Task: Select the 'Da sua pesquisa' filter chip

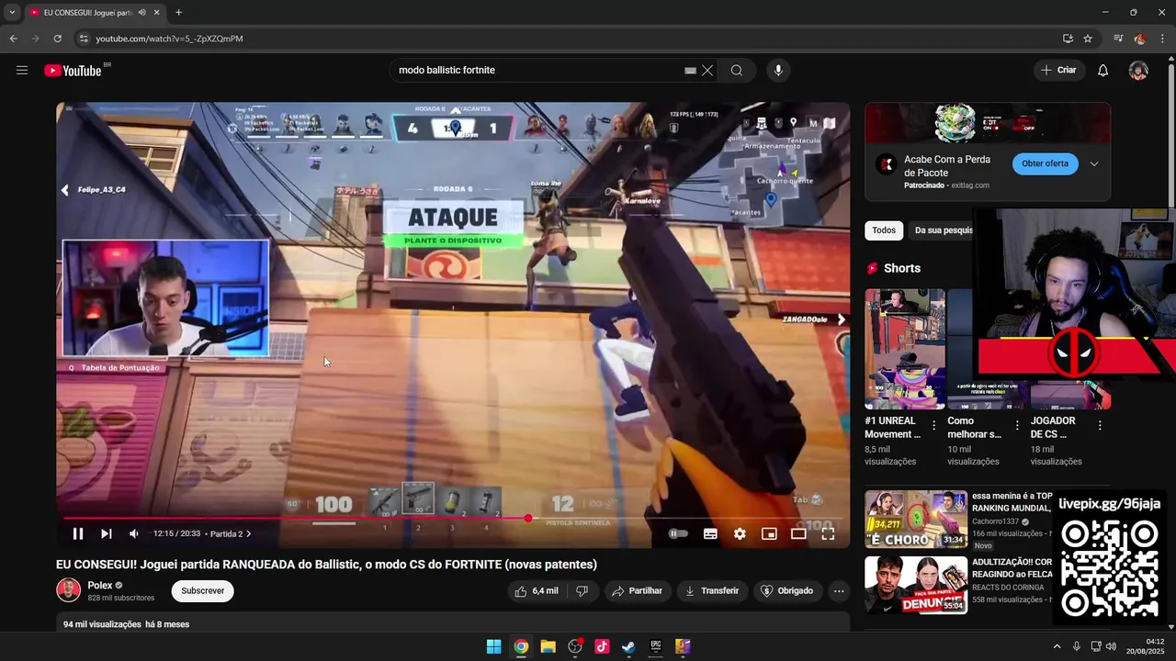Action: [x=942, y=230]
